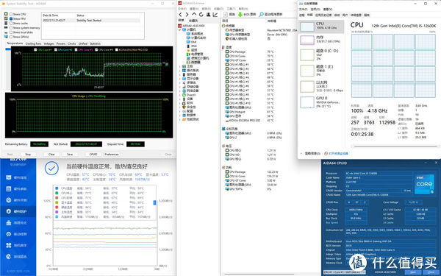Screen dimensions: 441x276
Task: Expand the motherboard node in AIDA64 tree
Action: click(180, 66)
